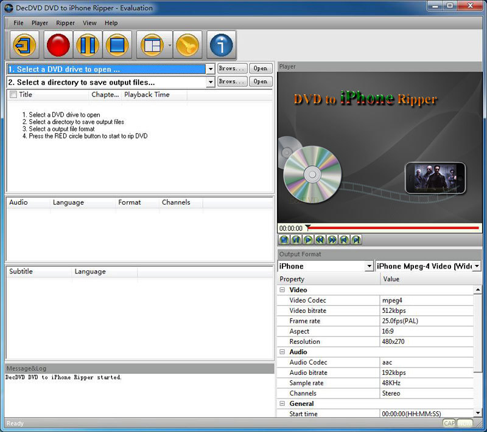Click the Playback Time column header

tap(155, 95)
